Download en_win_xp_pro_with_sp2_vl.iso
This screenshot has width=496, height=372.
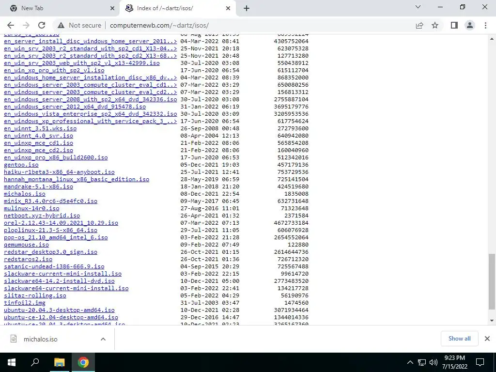(54, 70)
